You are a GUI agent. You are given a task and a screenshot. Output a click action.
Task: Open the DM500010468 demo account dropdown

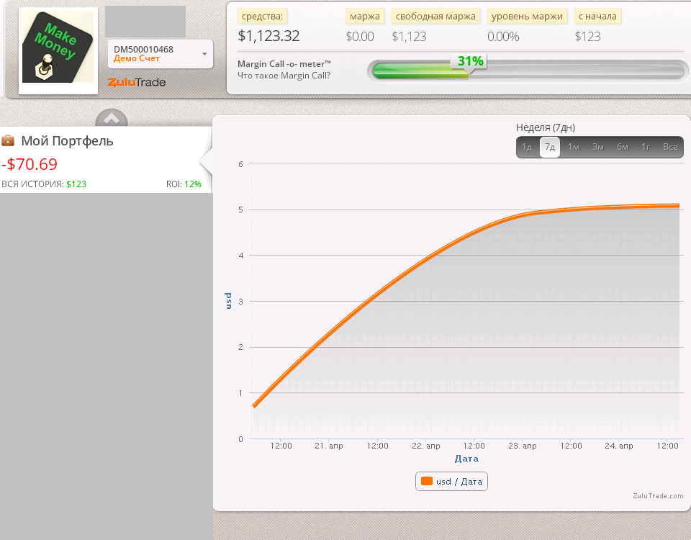click(x=161, y=54)
